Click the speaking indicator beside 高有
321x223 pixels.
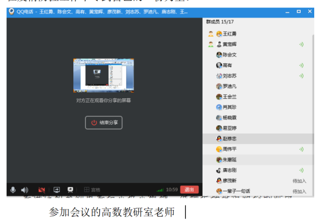pos(301,65)
